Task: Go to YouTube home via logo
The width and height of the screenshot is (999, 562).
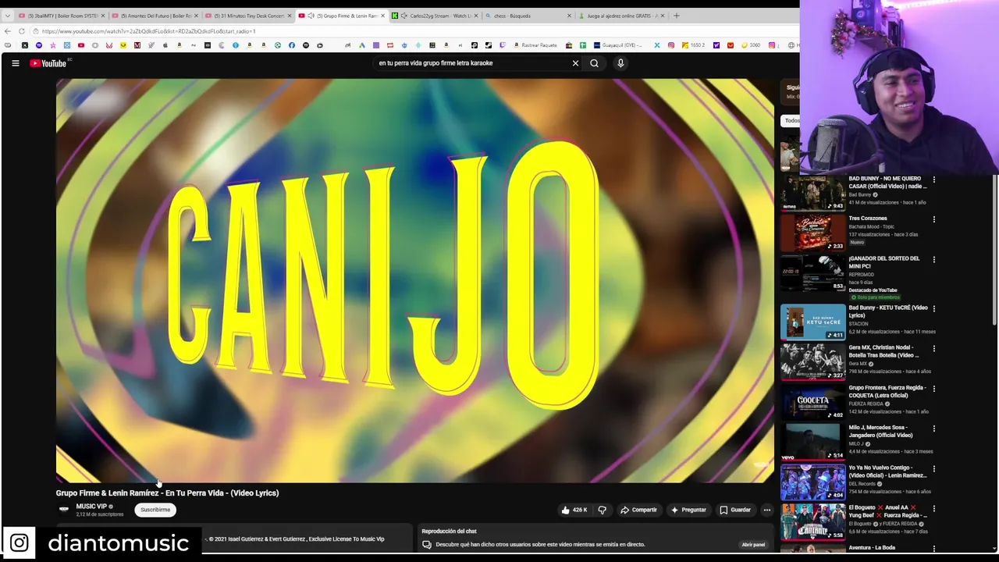Action: pos(48,63)
